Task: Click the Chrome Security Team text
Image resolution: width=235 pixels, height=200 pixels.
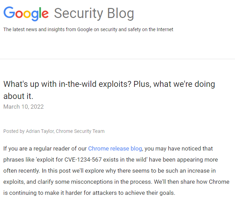Action: (x=80, y=131)
